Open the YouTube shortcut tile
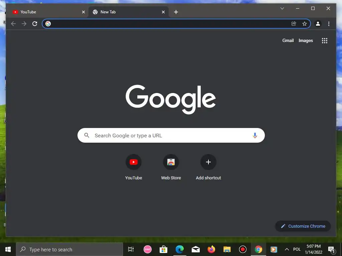 tap(134, 167)
